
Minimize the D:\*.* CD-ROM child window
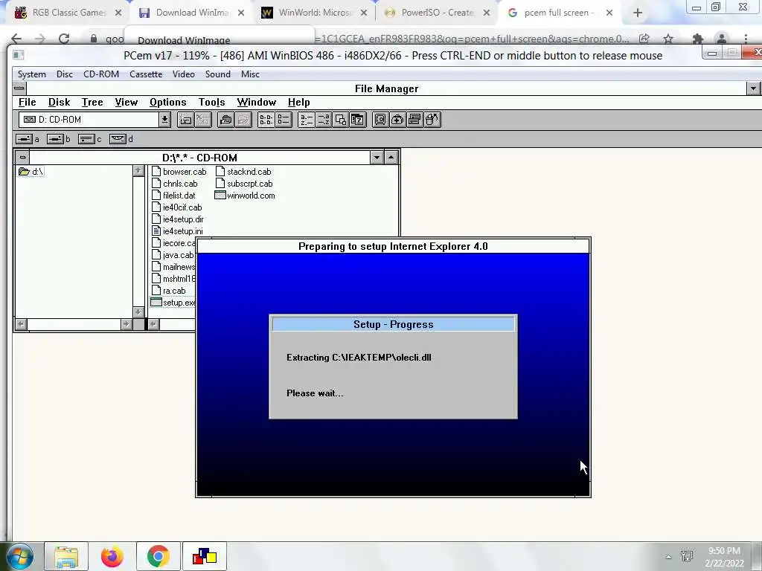[377, 158]
